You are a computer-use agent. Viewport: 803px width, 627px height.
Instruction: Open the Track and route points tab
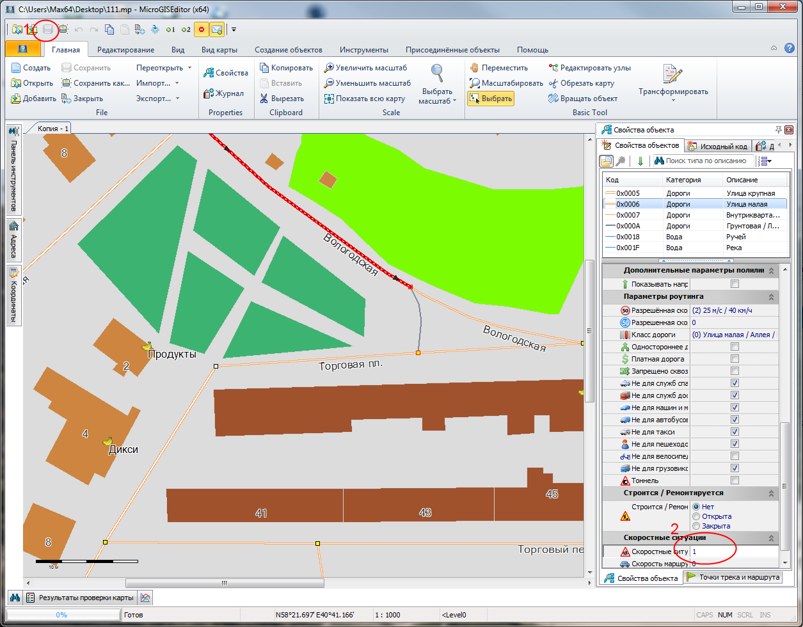click(733, 577)
